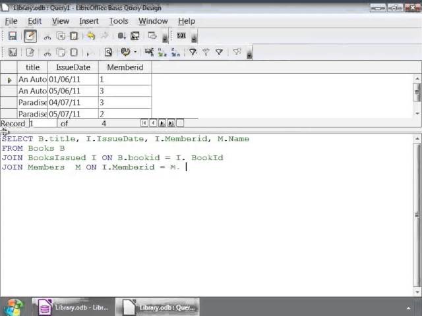The width and height of the screenshot is (422, 316).
Task: Open the Sort dialog icon
Action: 149,52
